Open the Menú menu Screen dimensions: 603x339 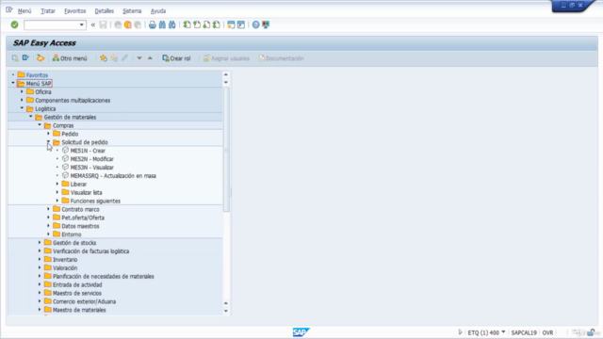point(24,11)
